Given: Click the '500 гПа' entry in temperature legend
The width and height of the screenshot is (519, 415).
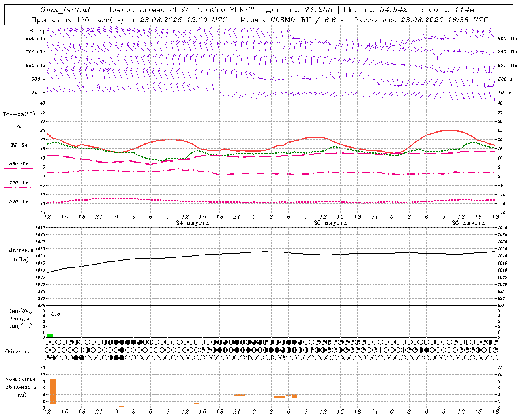Looking at the screenshot, I should tap(19, 201).
